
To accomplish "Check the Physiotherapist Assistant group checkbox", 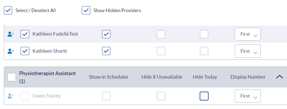I will click(x=12, y=77).
